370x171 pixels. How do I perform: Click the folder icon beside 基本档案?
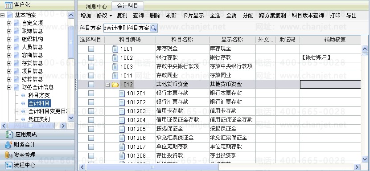tap(10, 15)
